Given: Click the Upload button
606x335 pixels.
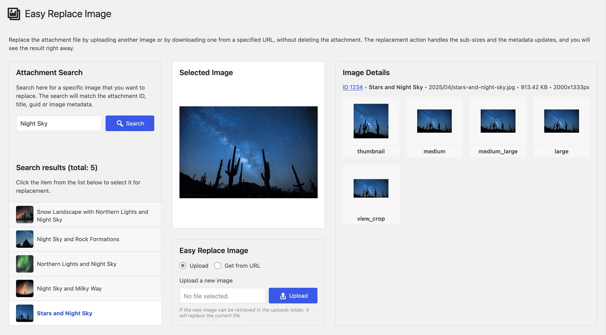Looking at the screenshot, I should tap(293, 295).
